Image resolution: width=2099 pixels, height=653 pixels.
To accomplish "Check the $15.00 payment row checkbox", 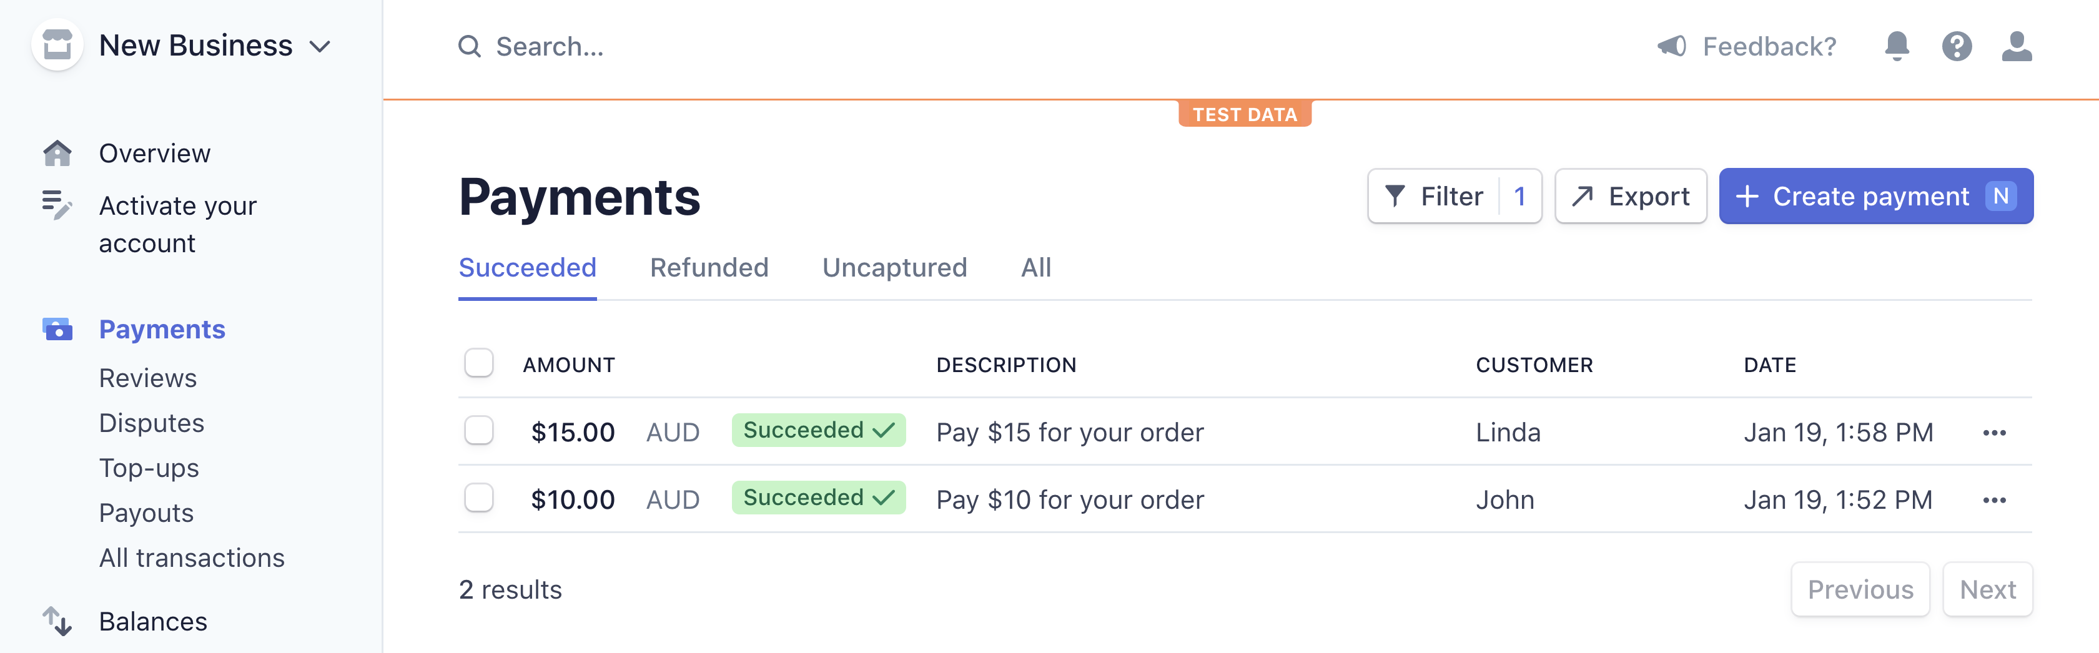I will pyautogui.click(x=478, y=431).
